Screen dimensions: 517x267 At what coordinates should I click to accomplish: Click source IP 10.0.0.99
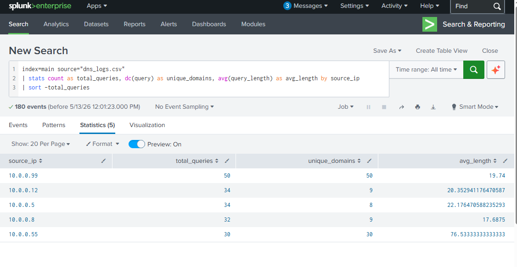[23, 176]
